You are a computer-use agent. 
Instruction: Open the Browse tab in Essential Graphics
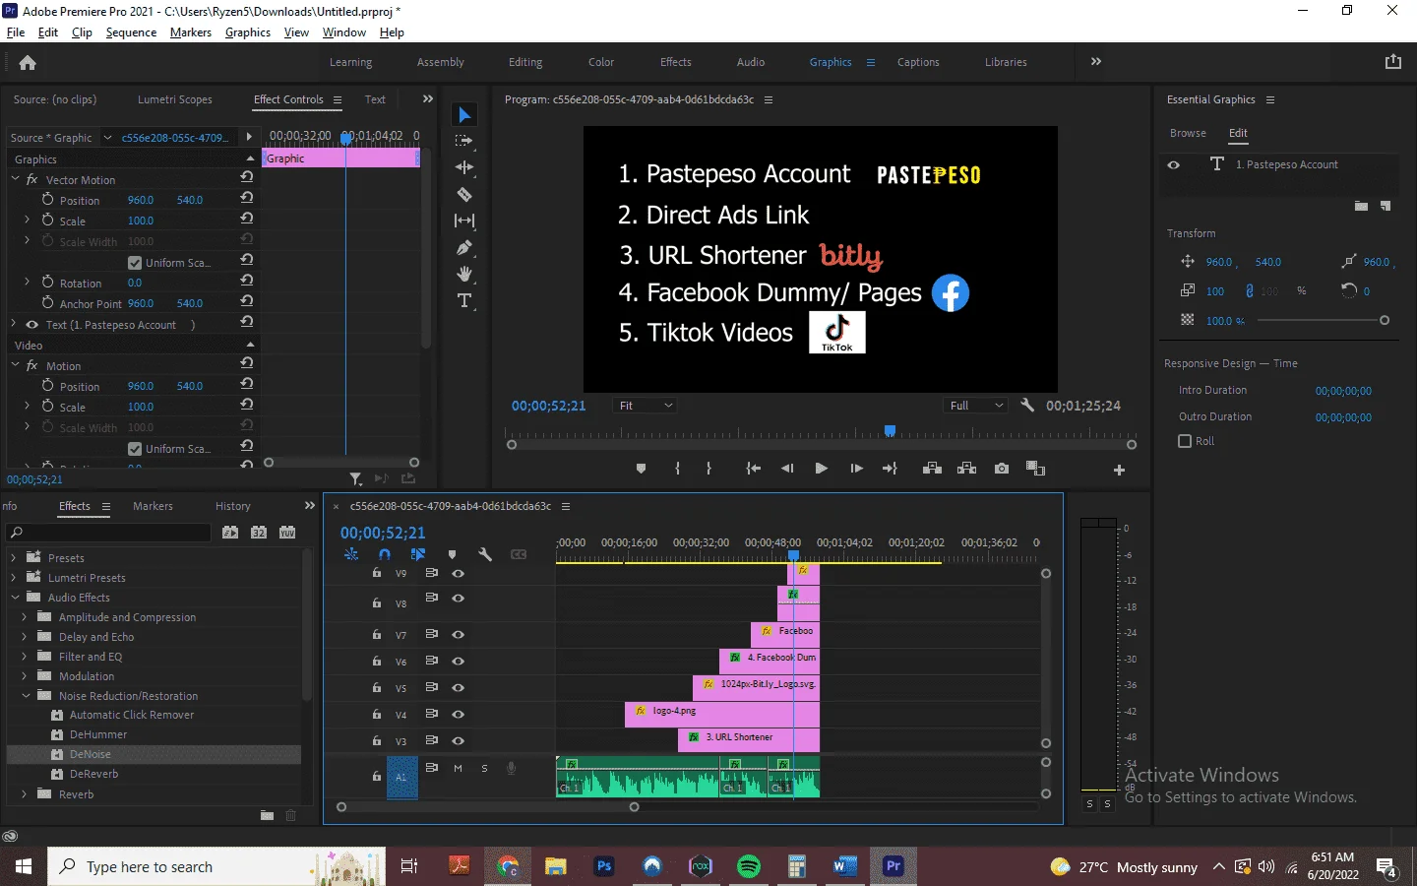pos(1188,133)
